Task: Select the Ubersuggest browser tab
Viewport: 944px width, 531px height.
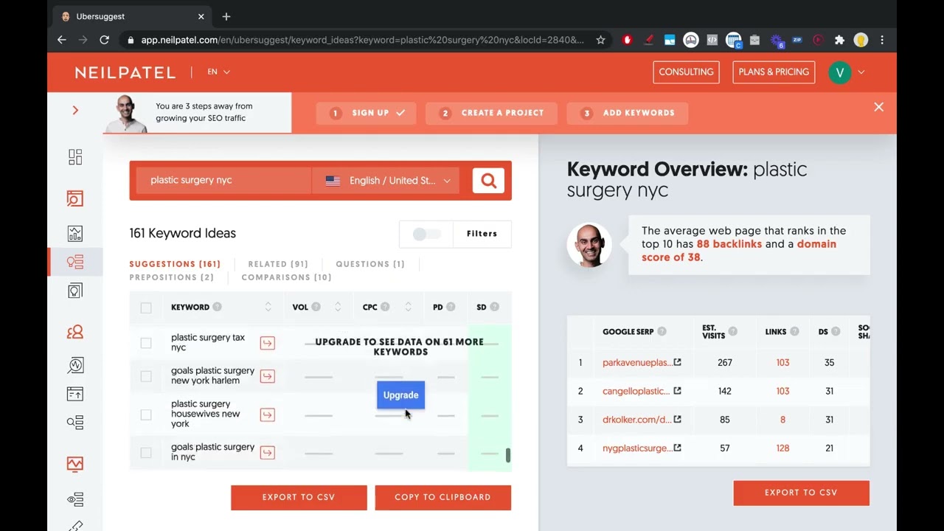Action: [133, 16]
